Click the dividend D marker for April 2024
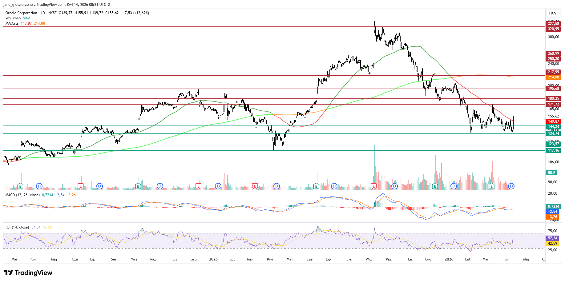The width and height of the screenshot is (565, 282). pyautogui.click(x=39, y=186)
